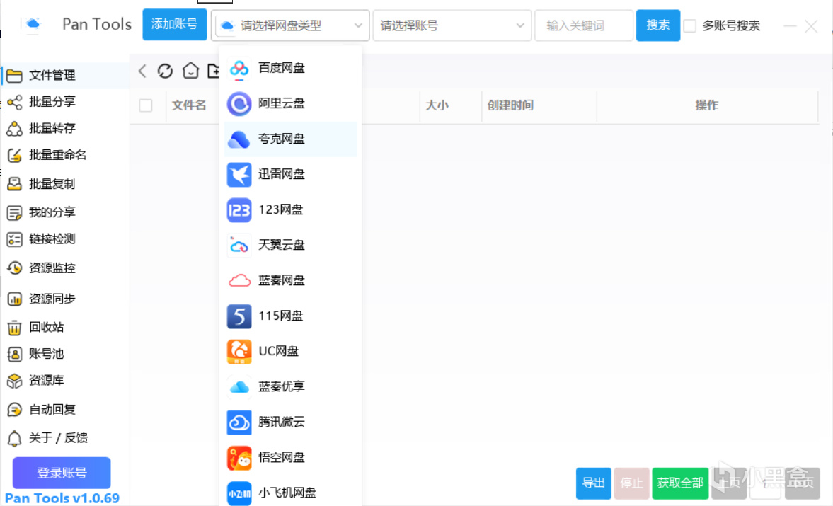Tick the select-all checkbox beside 文件名
The image size is (833, 506).
(x=146, y=105)
